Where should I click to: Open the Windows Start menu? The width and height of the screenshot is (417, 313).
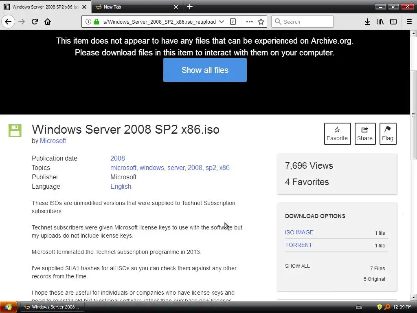click(x=8, y=307)
